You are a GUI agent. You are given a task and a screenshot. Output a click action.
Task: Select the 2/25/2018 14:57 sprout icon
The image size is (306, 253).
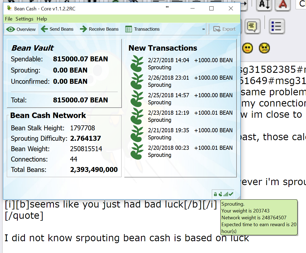137,99
